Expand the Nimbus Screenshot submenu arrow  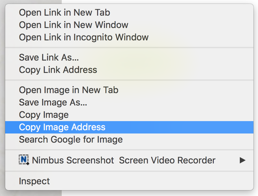coord(242,160)
